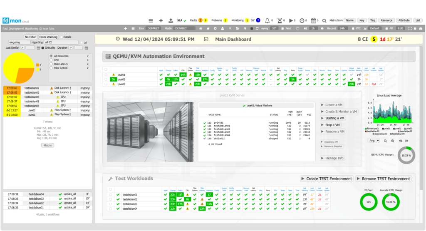
Task: Click the Last Similar '>' operator selector
Action: pos(22,48)
